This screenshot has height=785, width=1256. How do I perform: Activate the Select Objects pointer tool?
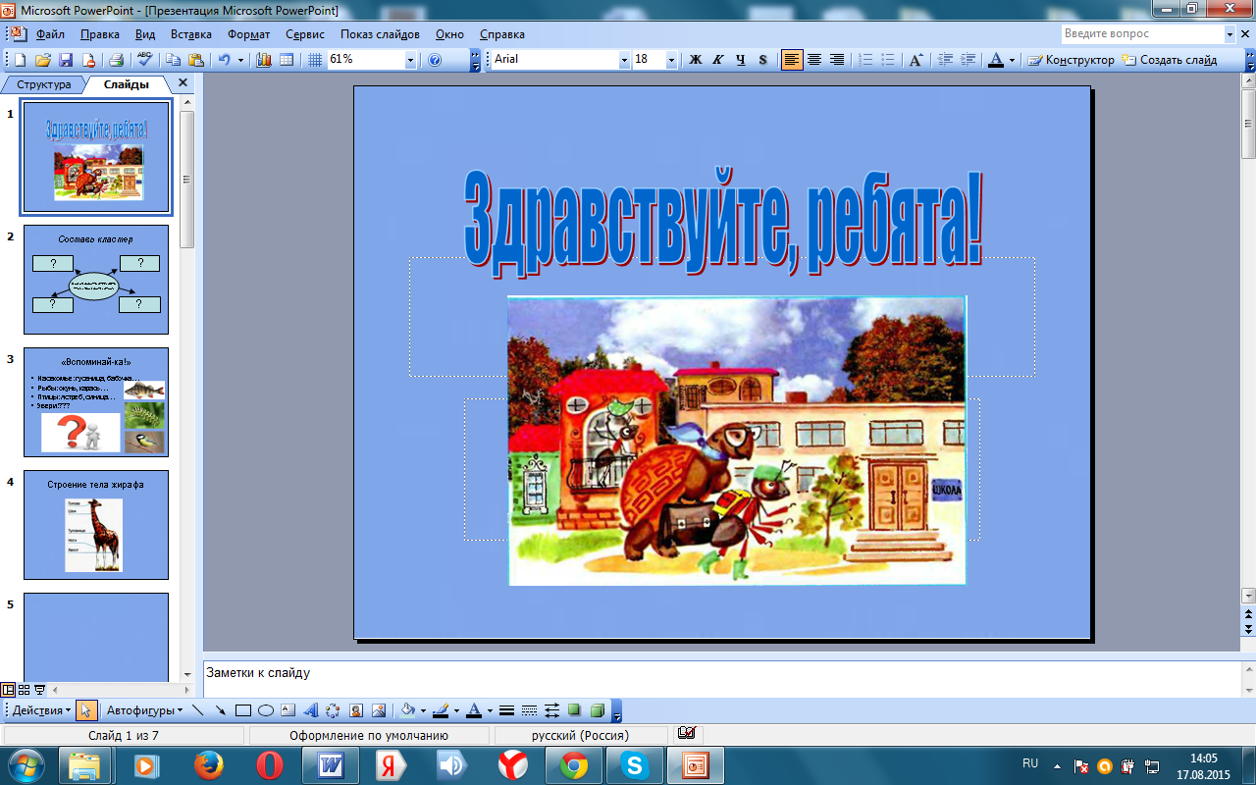click(86, 710)
